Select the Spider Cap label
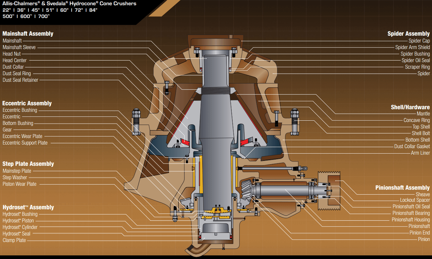The image size is (432, 259). [x=419, y=41]
